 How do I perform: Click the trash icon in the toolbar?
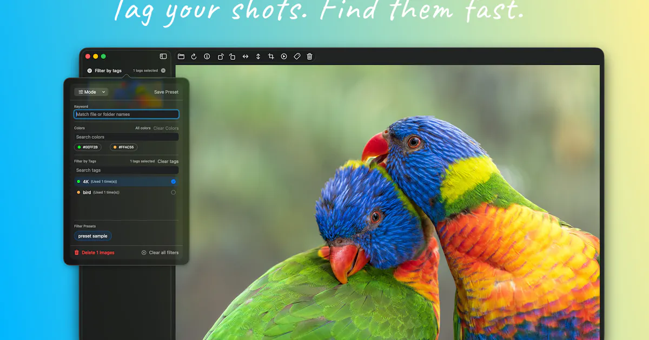pos(309,57)
